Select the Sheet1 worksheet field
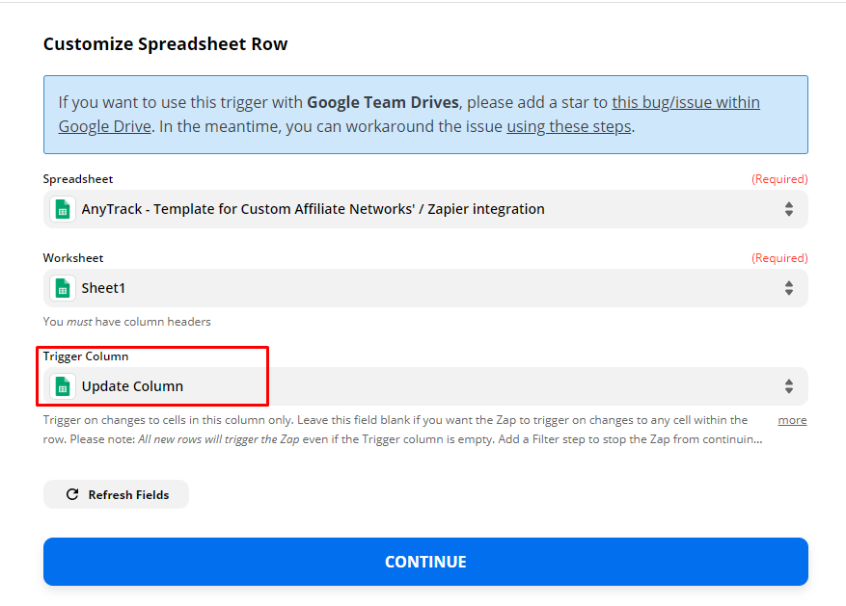The width and height of the screenshot is (846, 606). (425, 288)
